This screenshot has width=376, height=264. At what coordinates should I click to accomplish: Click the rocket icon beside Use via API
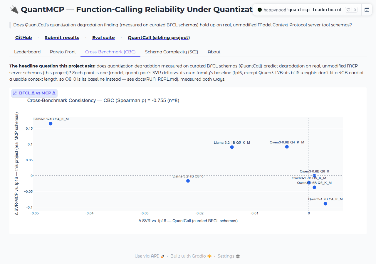click(163, 256)
